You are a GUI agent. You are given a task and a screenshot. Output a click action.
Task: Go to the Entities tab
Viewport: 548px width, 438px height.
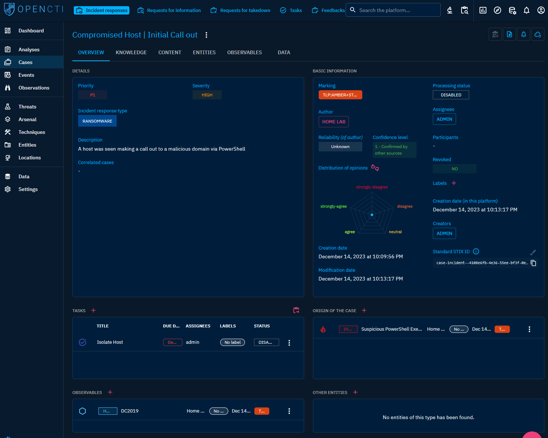(204, 52)
